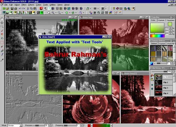Click the Clip History opacity slider

[159, 71]
